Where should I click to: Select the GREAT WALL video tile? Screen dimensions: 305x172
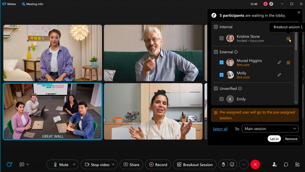(x=53, y=111)
